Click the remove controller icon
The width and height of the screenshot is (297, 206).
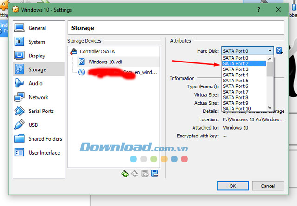135,174
